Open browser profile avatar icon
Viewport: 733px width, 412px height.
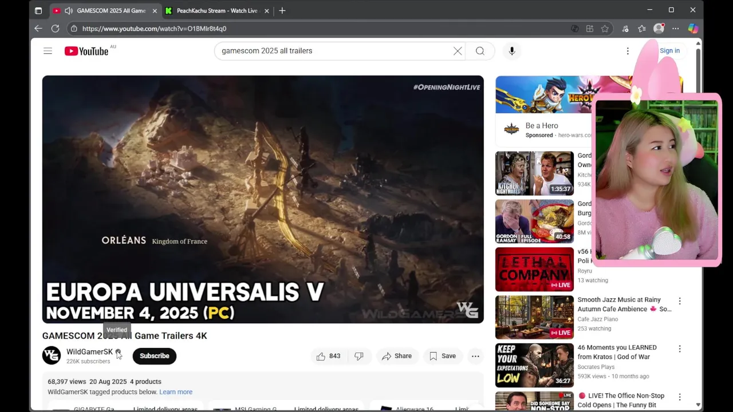[659, 28]
